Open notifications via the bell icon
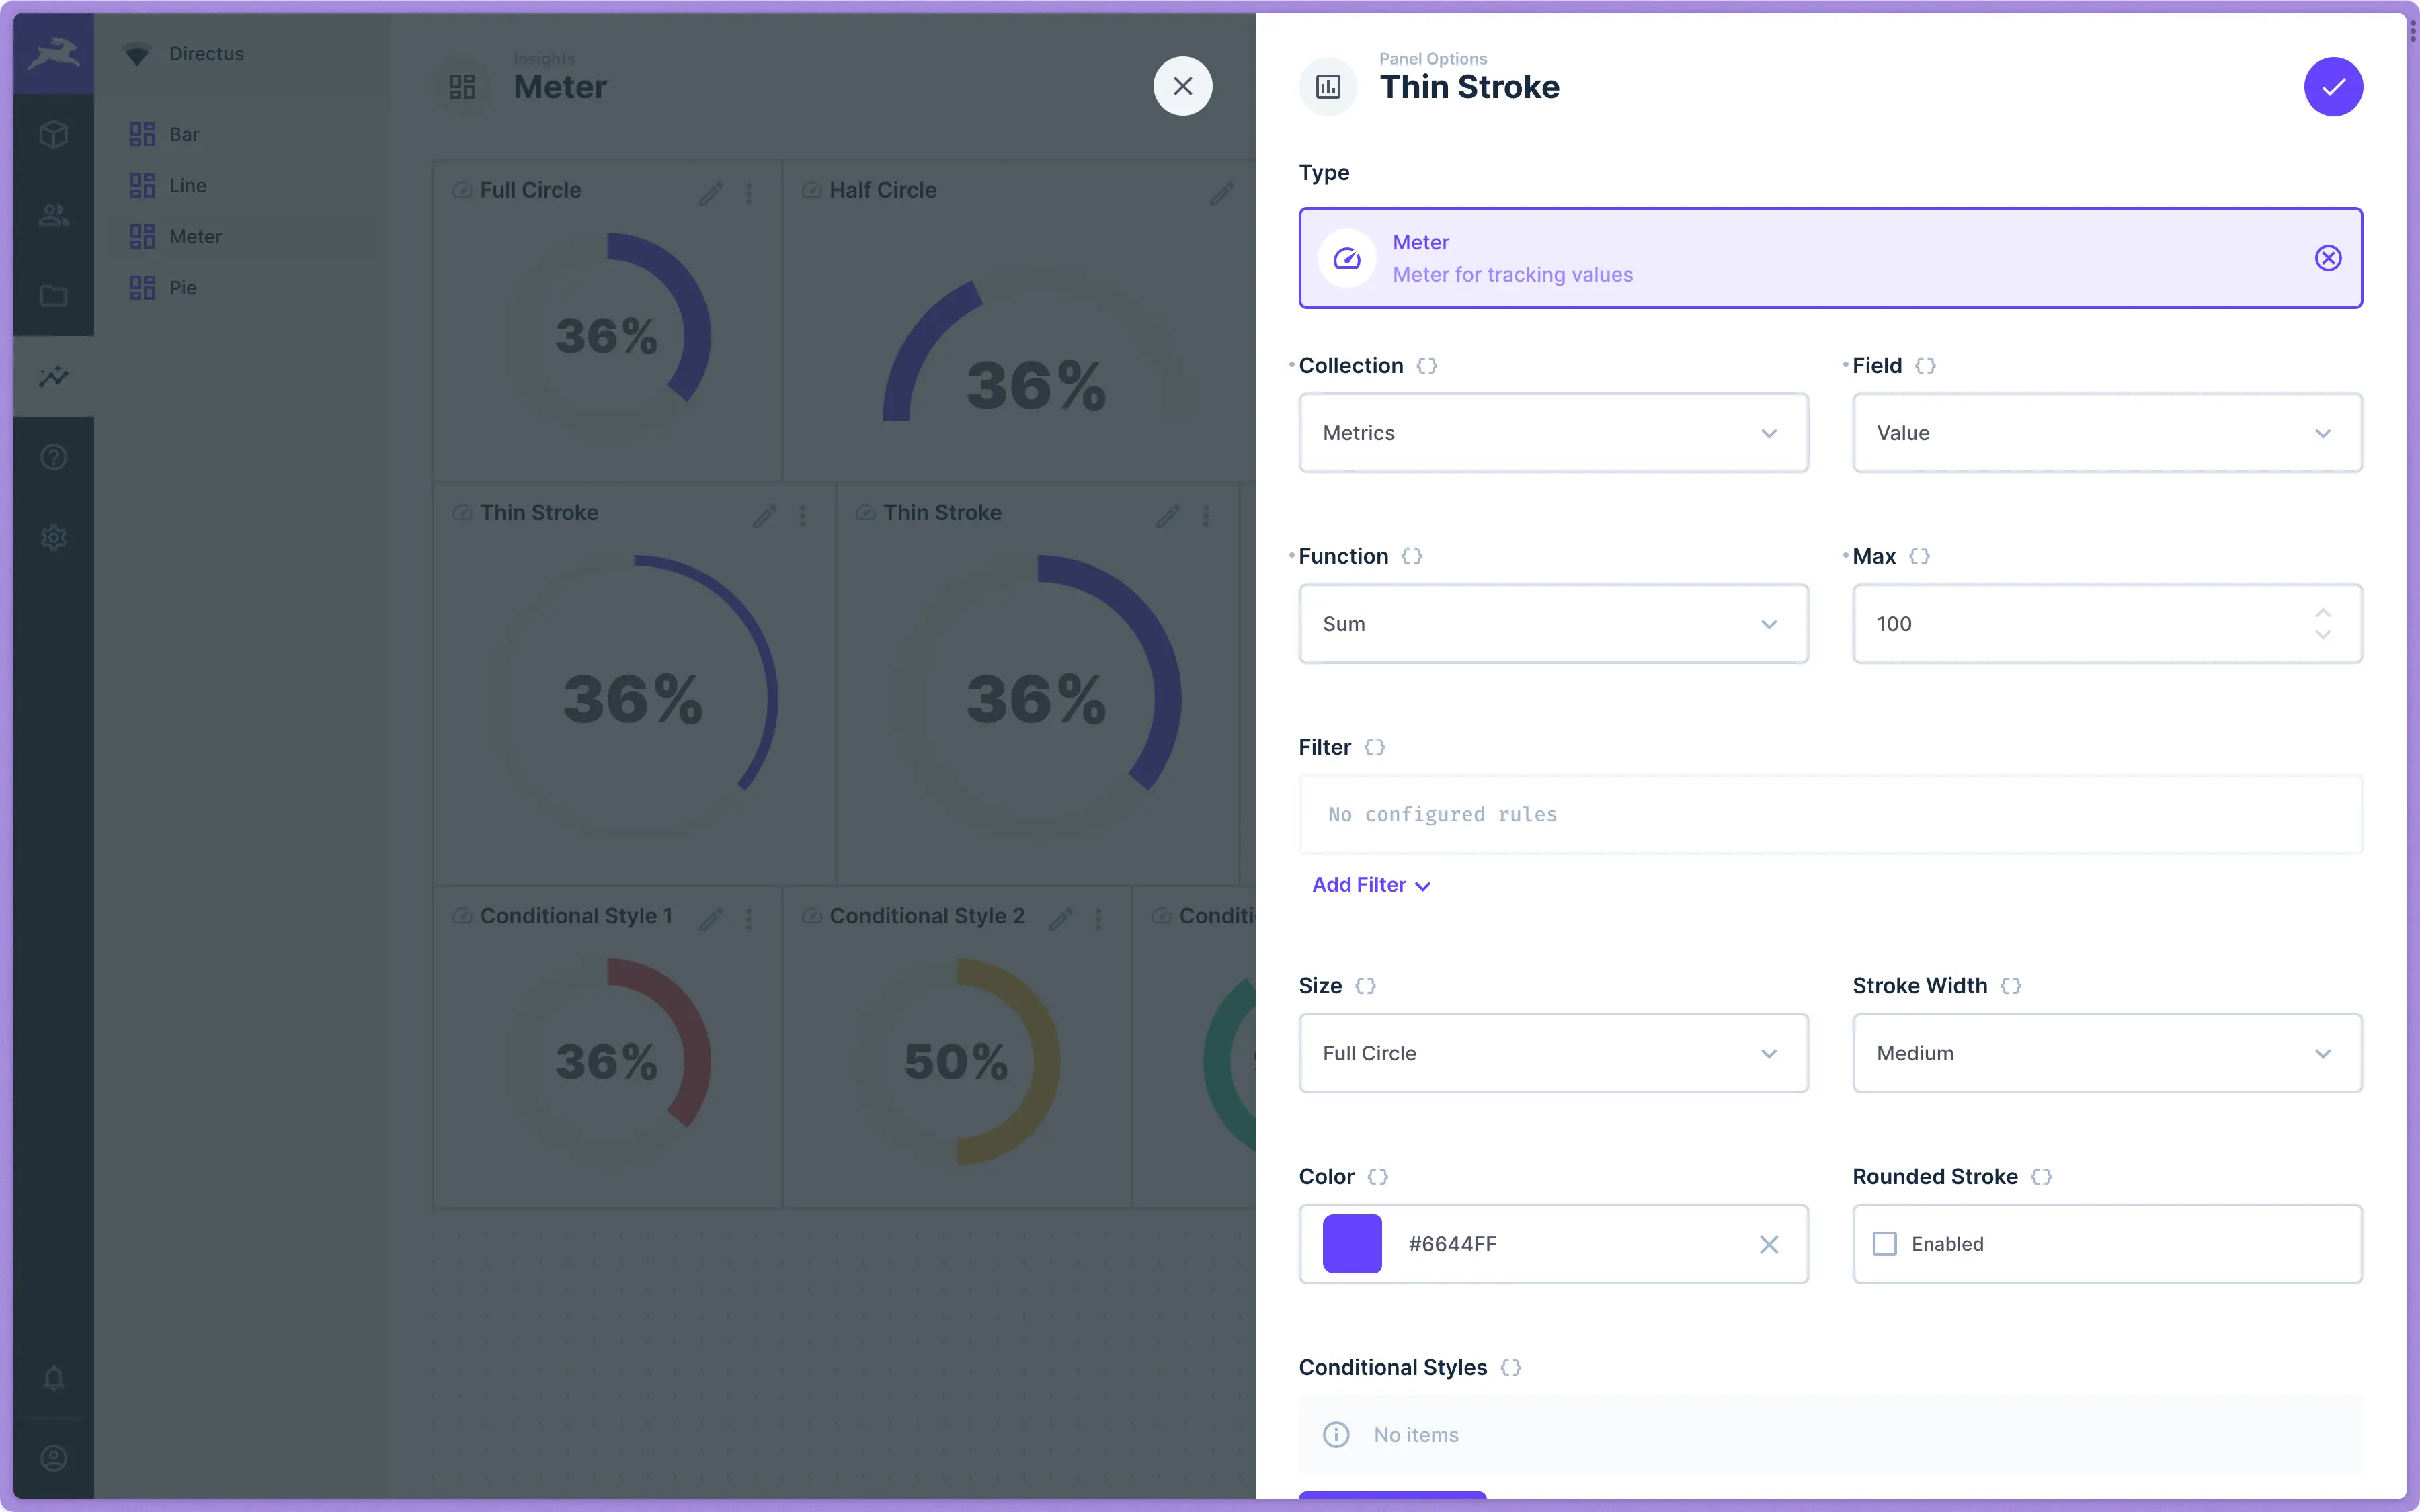The image size is (2420, 1512). [53, 1378]
